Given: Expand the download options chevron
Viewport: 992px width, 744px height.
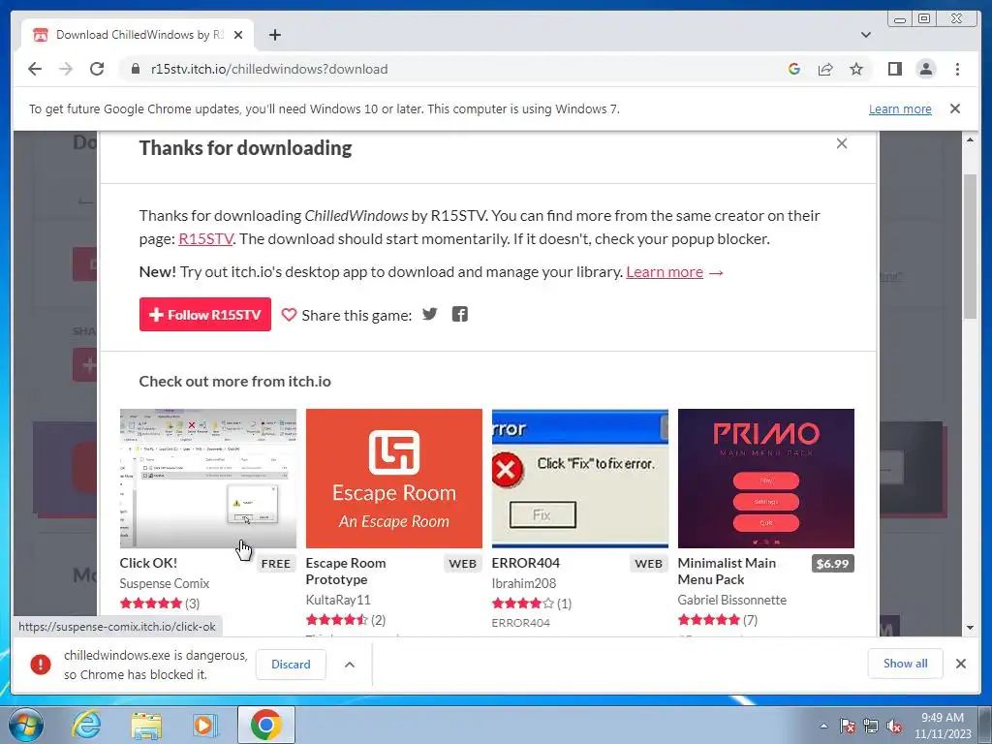Looking at the screenshot, I should click(349, 665).
